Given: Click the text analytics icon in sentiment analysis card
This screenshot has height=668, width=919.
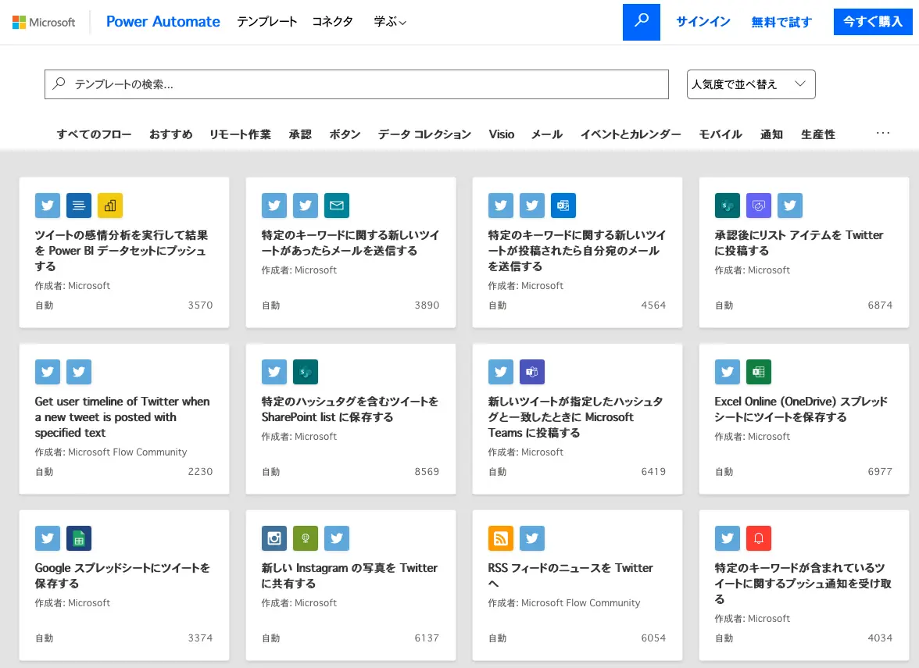Looking at the screenshot, I should (78, 205).
